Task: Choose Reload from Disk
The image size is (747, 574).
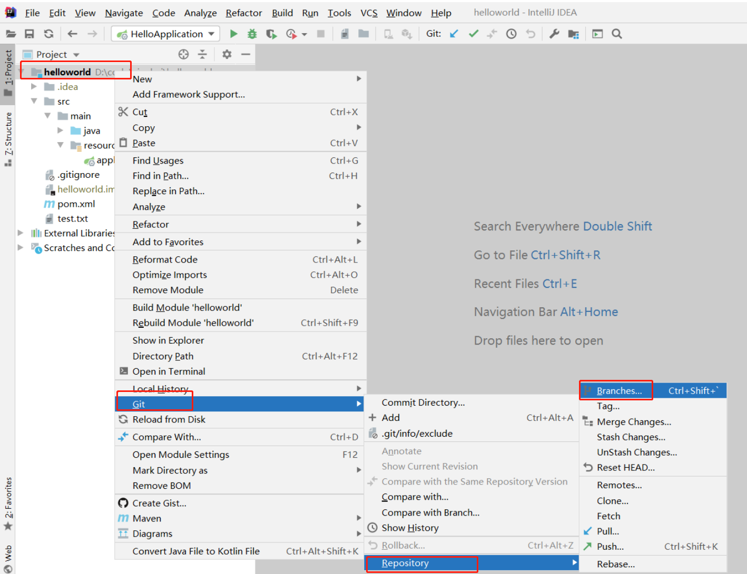Action: [241, 419]
